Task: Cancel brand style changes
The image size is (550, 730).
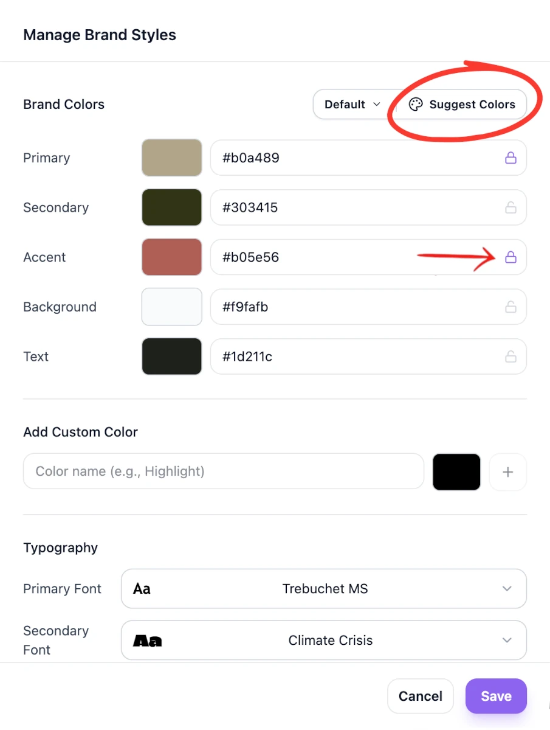Action: [421, 696]
